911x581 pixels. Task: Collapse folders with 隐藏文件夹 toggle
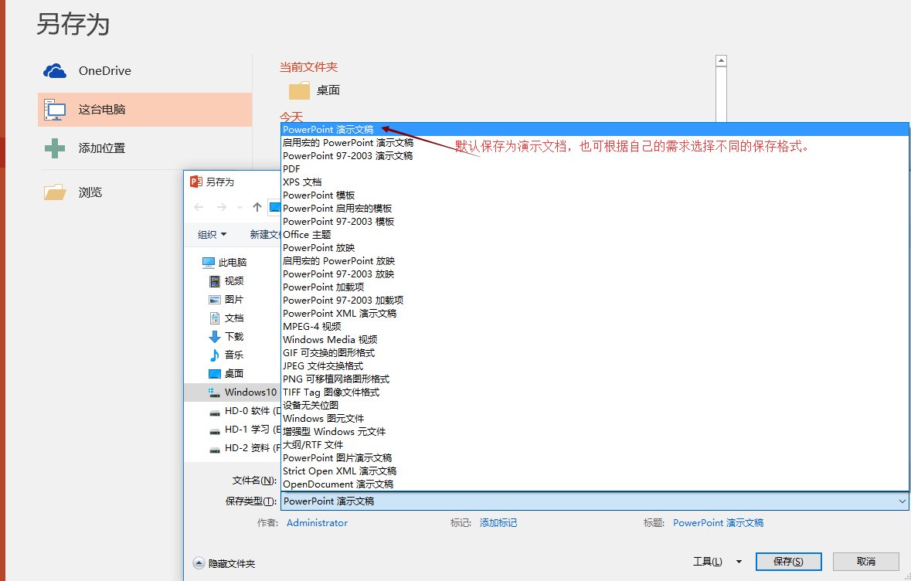tap(224, 564)
